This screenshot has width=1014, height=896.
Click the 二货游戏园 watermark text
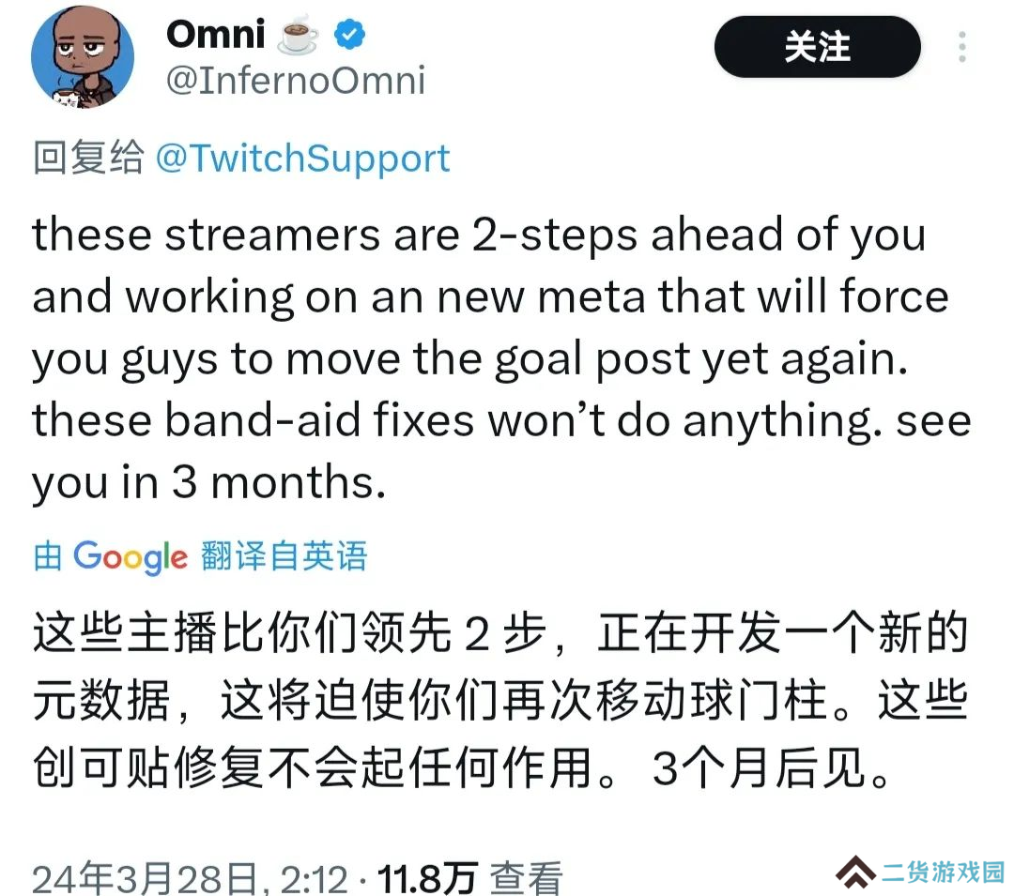[x=943, y=873]
